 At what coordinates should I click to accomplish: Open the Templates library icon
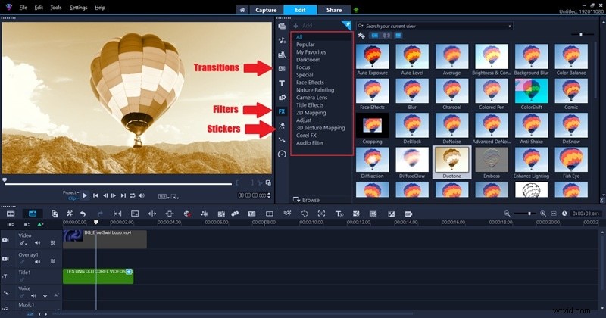pos(282,55)
